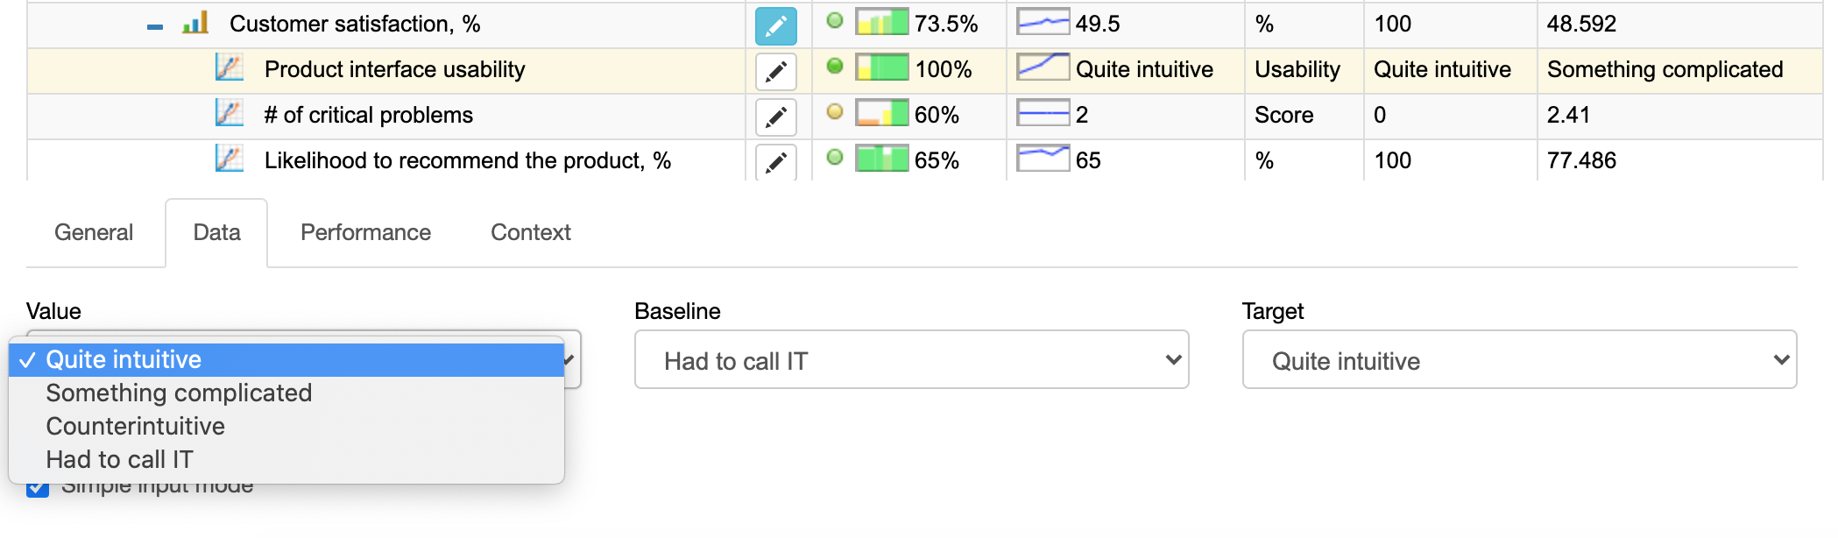The height and width of the screenshot is (538, 1838).
Task: Open the Baseline dropdown showing Had to call IT
Action: [x=910, y=359]
